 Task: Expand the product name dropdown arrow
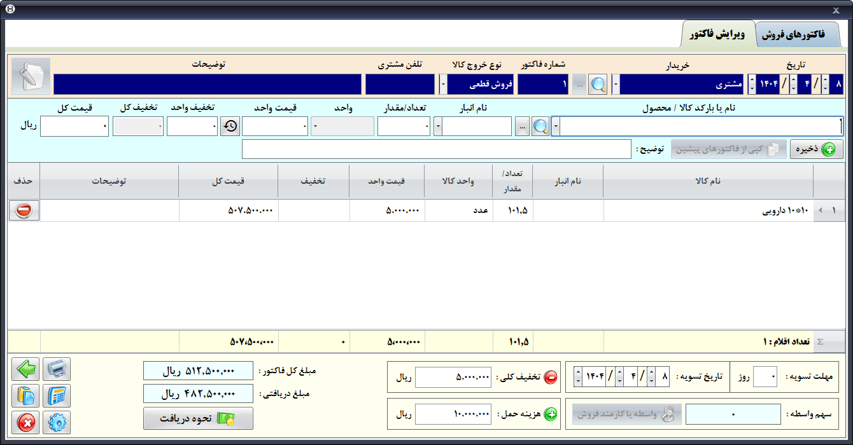(555, 127)
